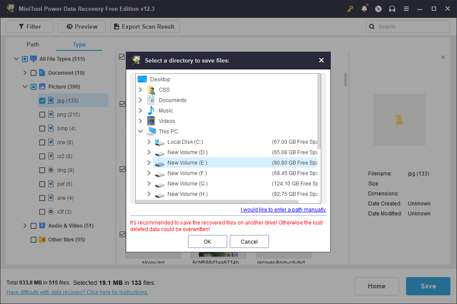The height and width of the screenshot is (304, 457).
Task: Select Desktop in directory tree
Action: tap(160, 79)
